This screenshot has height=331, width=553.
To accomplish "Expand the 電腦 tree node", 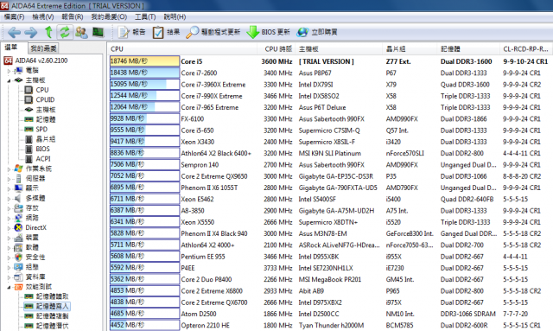I will coord(10,71).
